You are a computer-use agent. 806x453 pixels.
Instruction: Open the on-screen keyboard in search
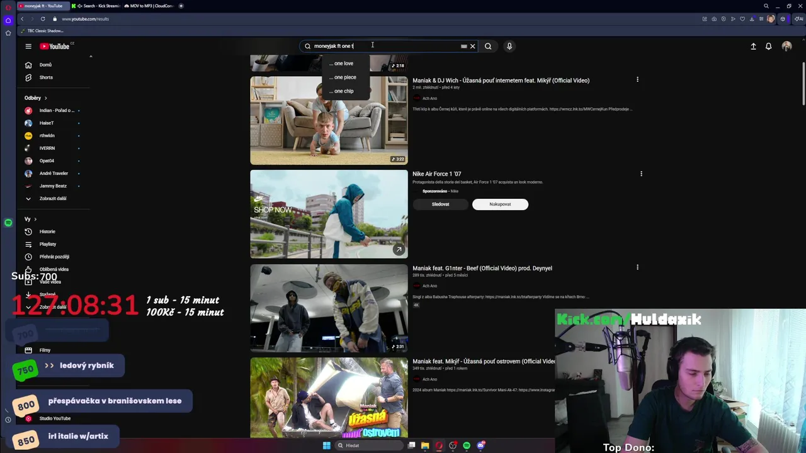[464, 46]
